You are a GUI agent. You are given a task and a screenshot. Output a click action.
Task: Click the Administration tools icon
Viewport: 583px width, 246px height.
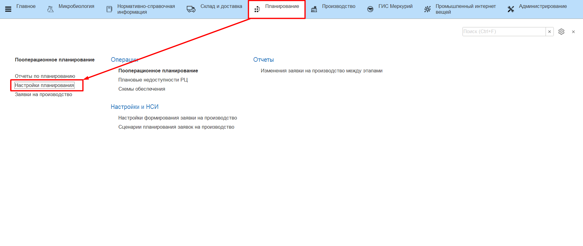click(x=511, y=9)
